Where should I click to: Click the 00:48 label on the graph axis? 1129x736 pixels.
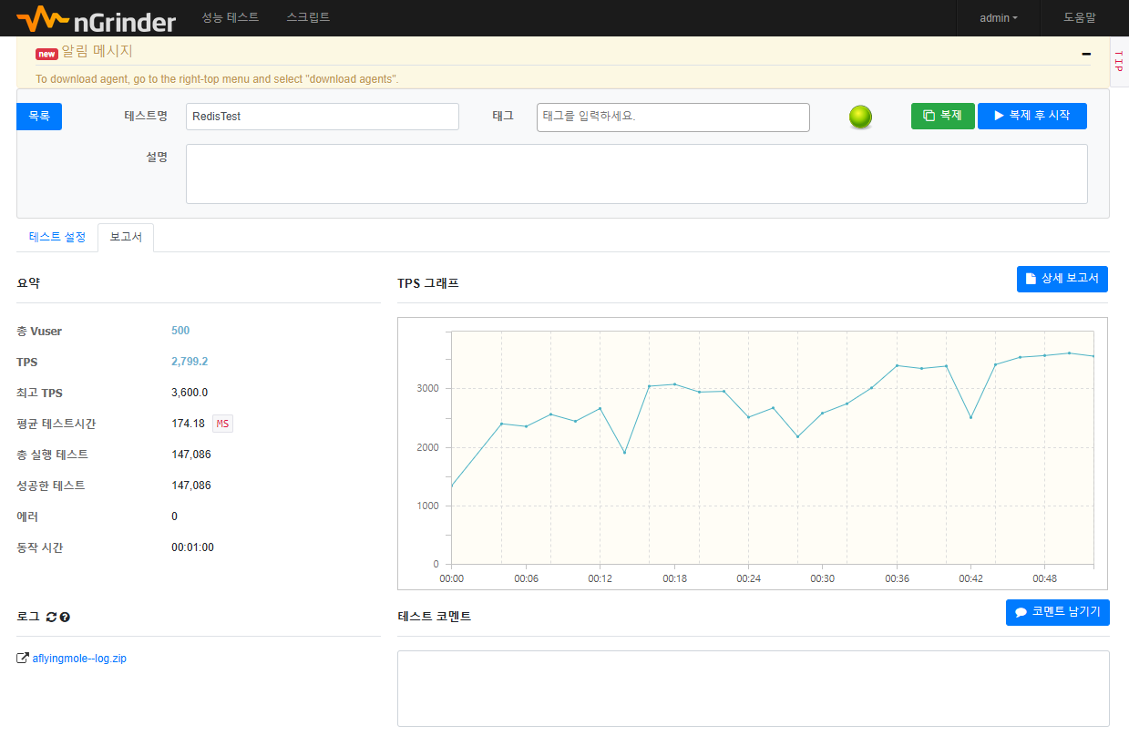point(1045,578)
